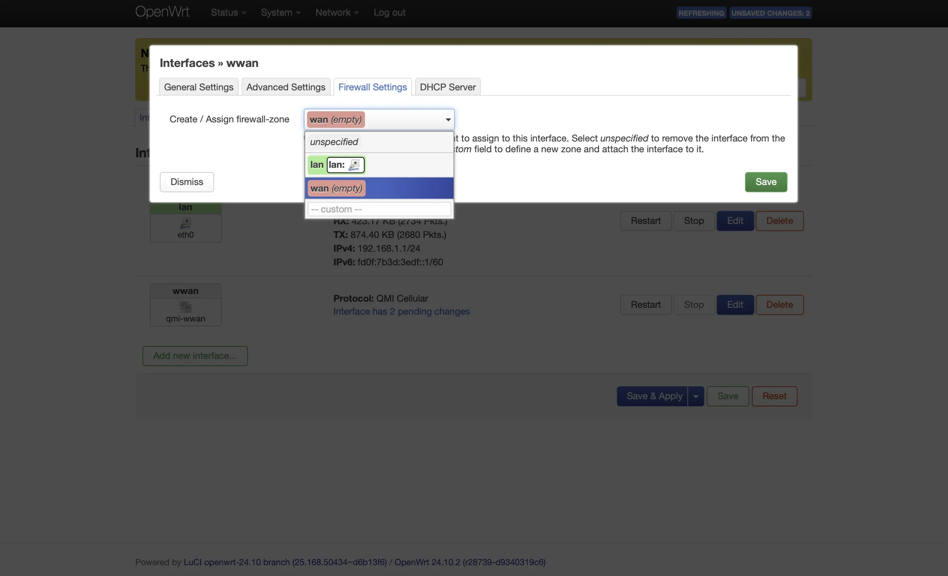Edit the wwan interface
Viewport: 948px width, 576px height.
tap(735, 305)
